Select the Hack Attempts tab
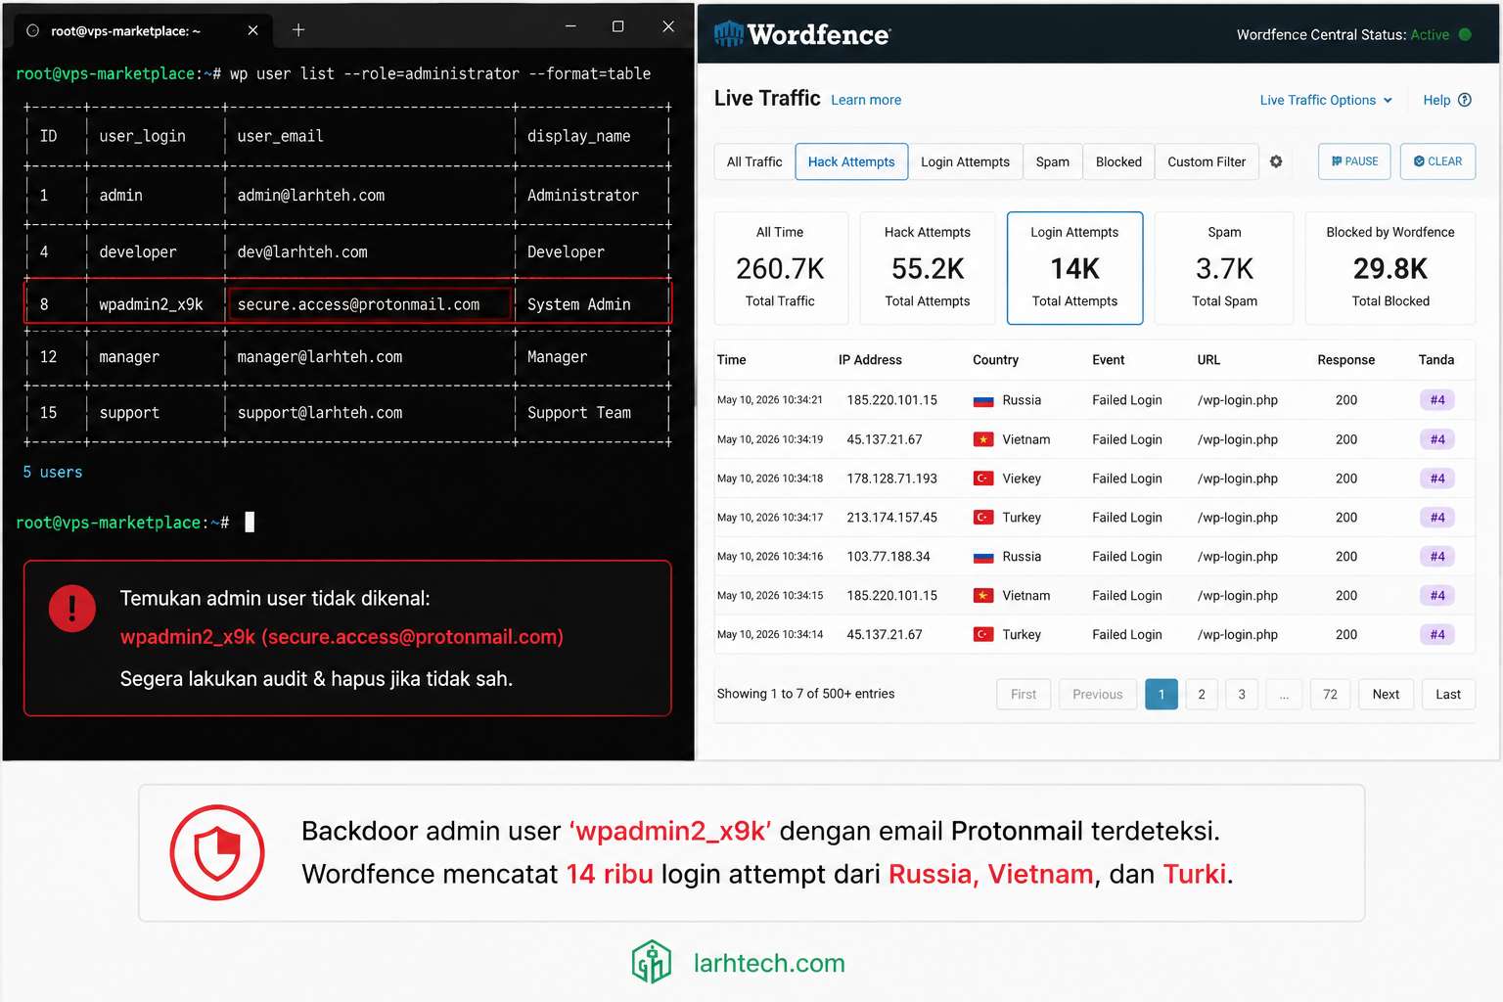Image resolution: width=1503 pixels, height=1002 pixels. click(851, 161)
